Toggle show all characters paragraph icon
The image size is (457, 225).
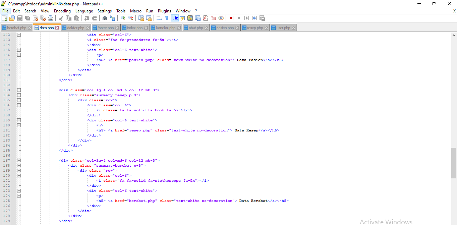pos(167,18)
